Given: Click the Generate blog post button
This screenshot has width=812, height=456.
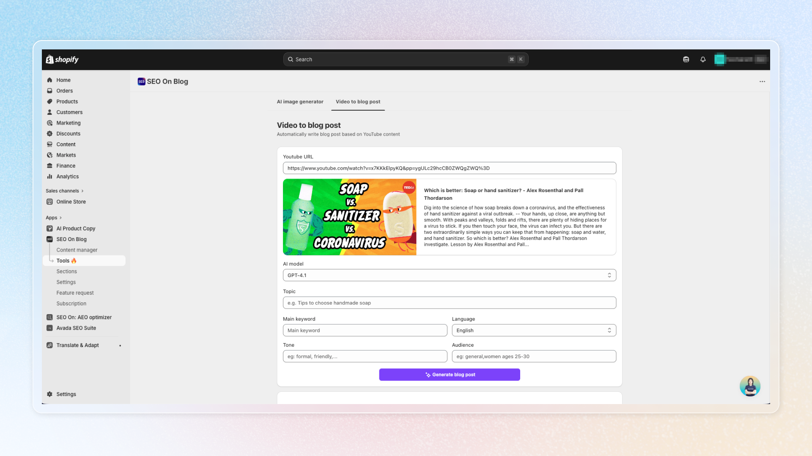Looking at the screenshot, I should coord(449,375).
